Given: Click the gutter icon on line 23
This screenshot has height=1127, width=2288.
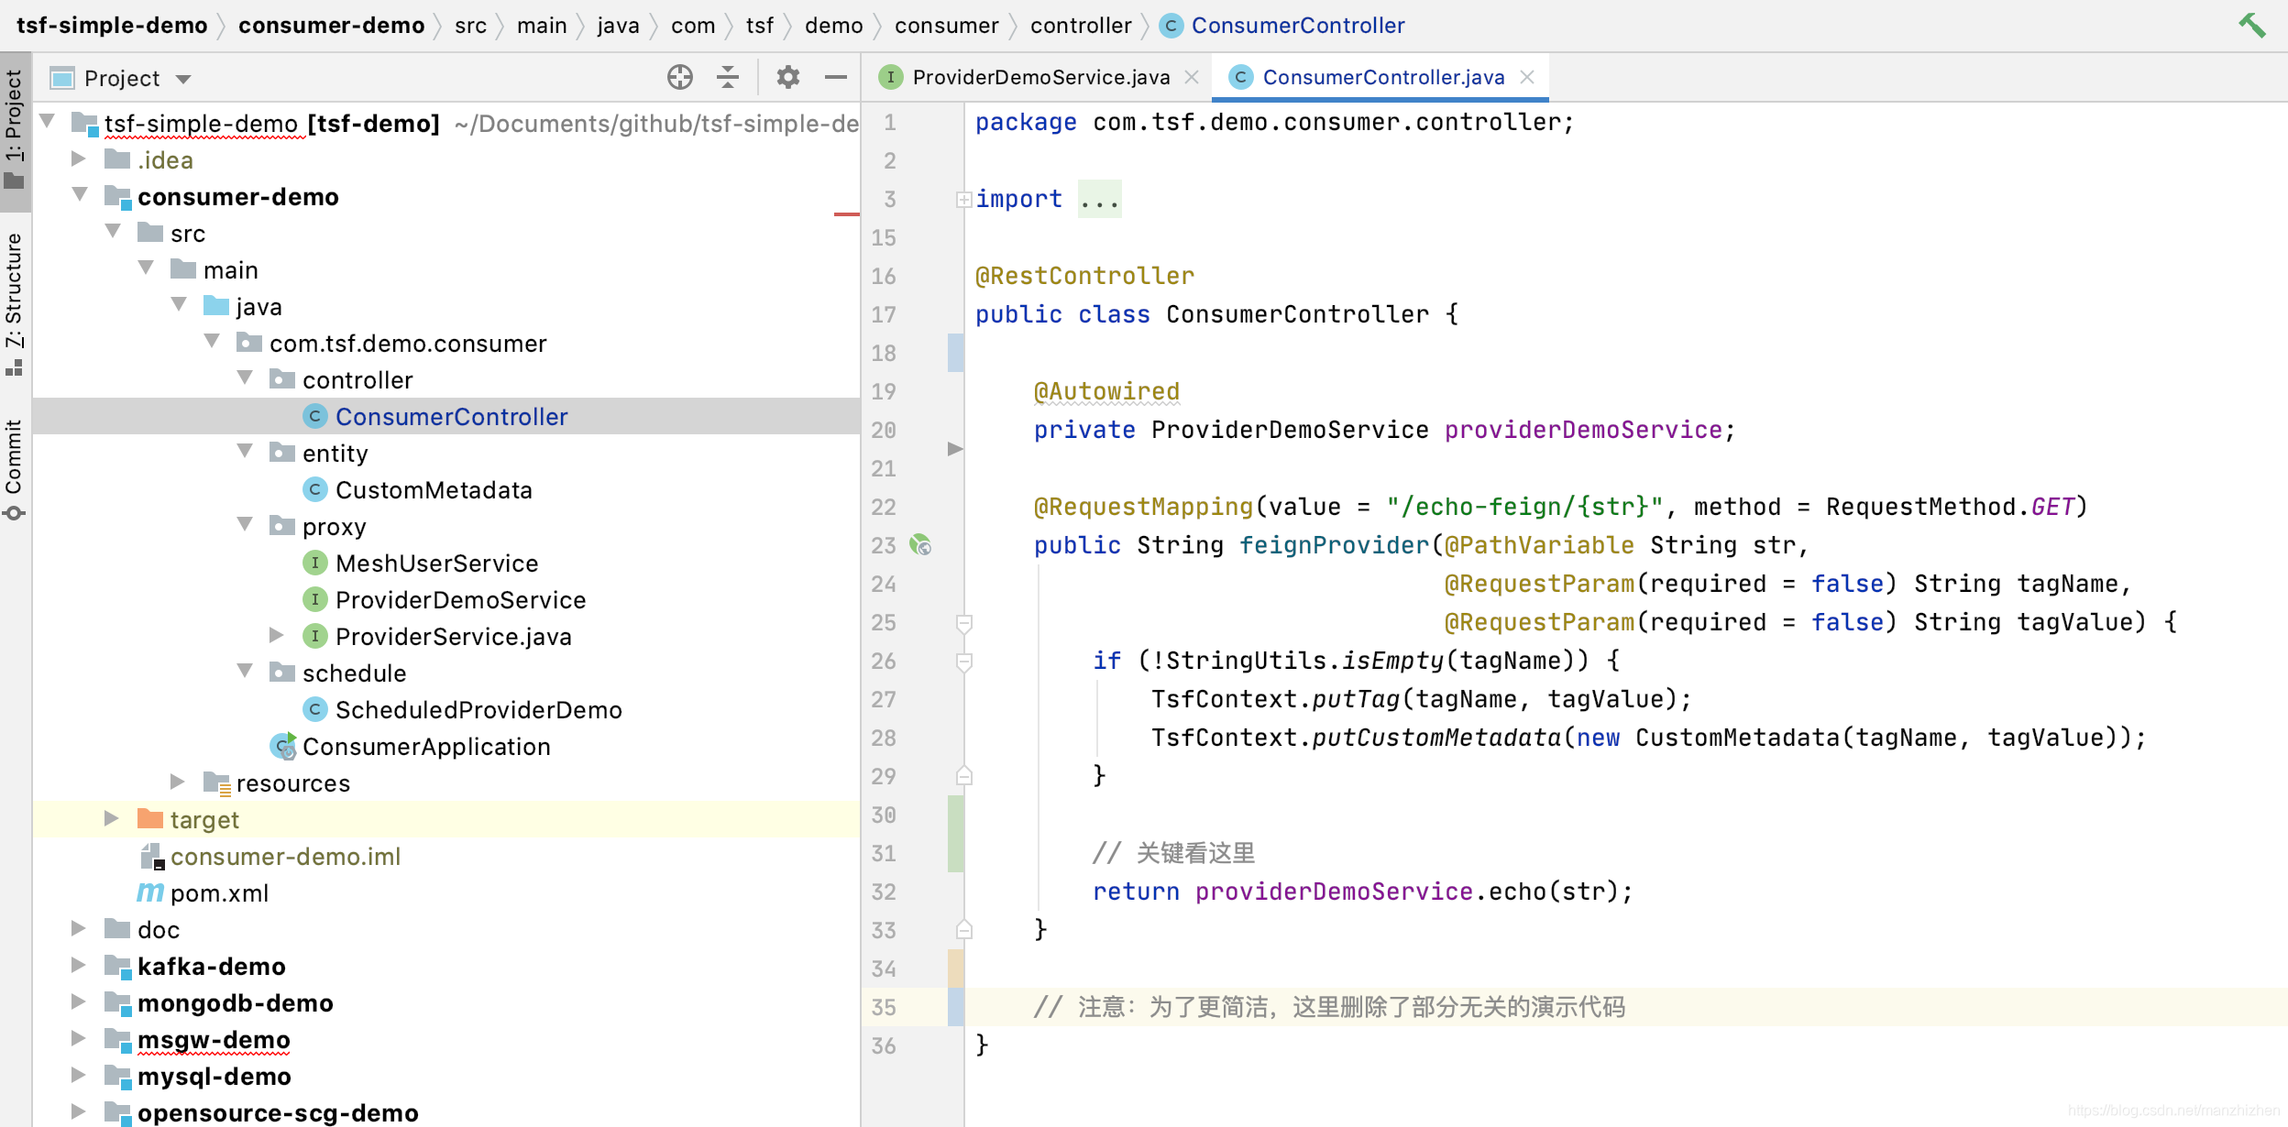Looking at the screenshot, I should [920, 545].
